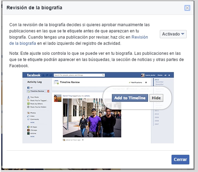Image resolution: width=198 pixels, height=172 pixels.
Task: Click the Cerrar button
Action: [x=180, y=160]
